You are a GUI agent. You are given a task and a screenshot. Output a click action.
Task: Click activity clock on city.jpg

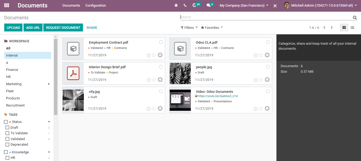pos(149,109)
